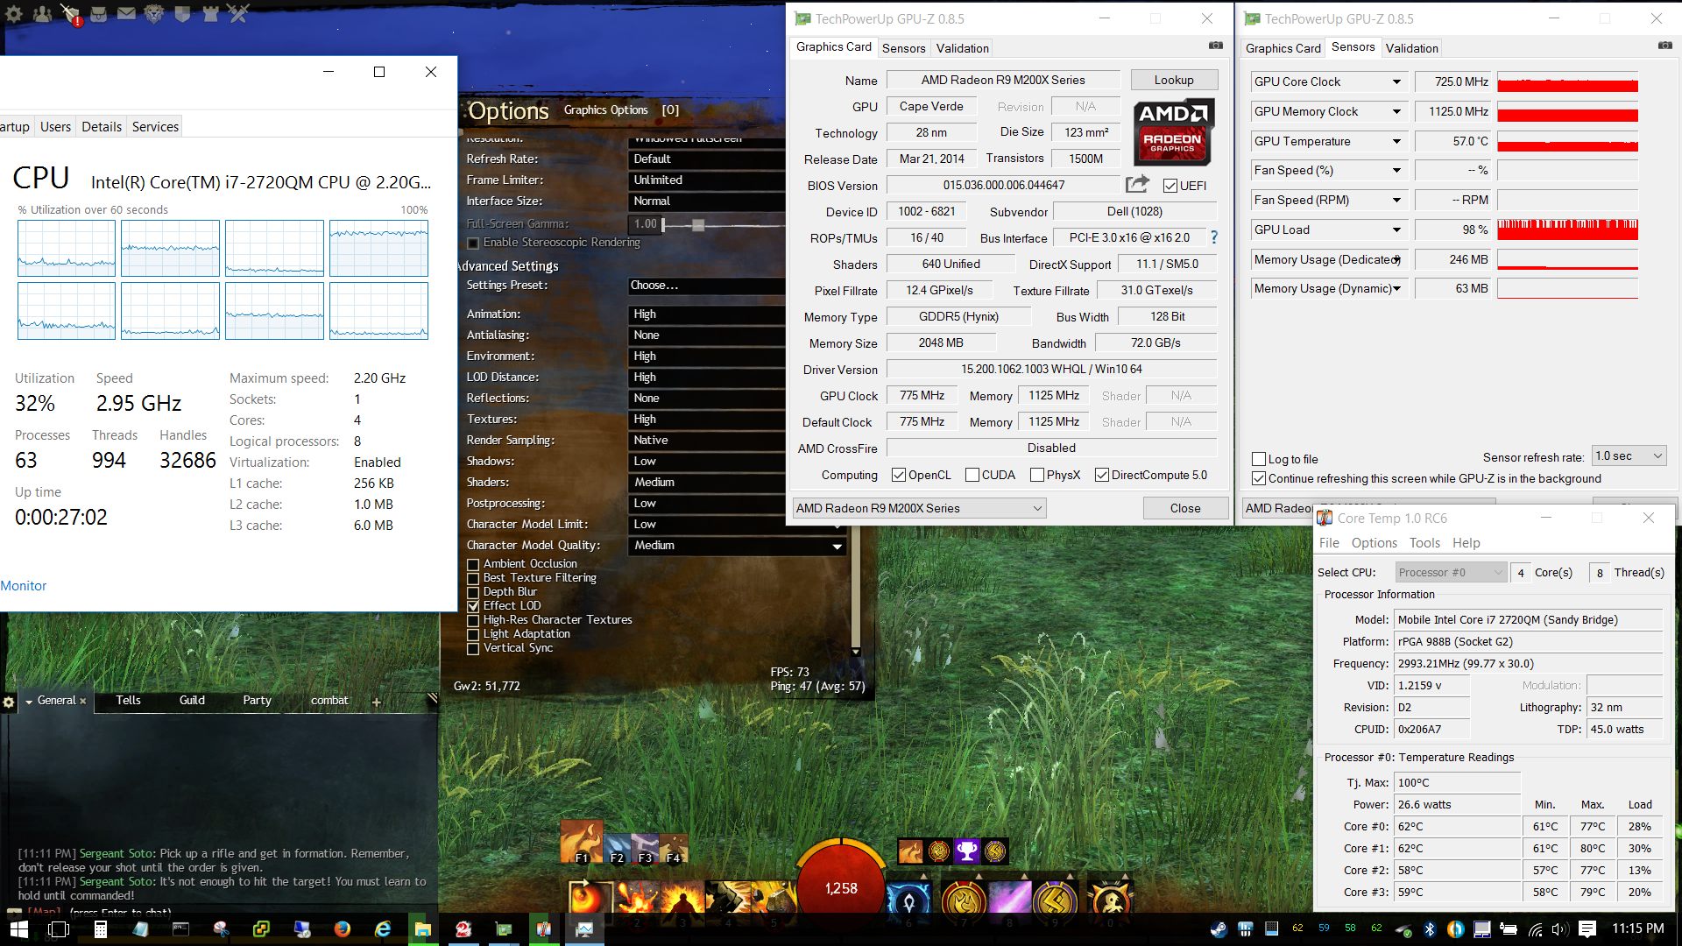The image size is (1682, 946).
Task: Open the PvP crossed swords icon
Action: [x=238, y=13]
